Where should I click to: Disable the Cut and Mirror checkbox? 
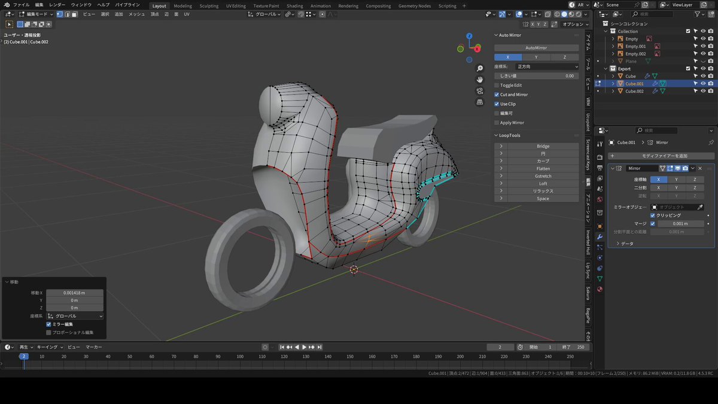497,95
